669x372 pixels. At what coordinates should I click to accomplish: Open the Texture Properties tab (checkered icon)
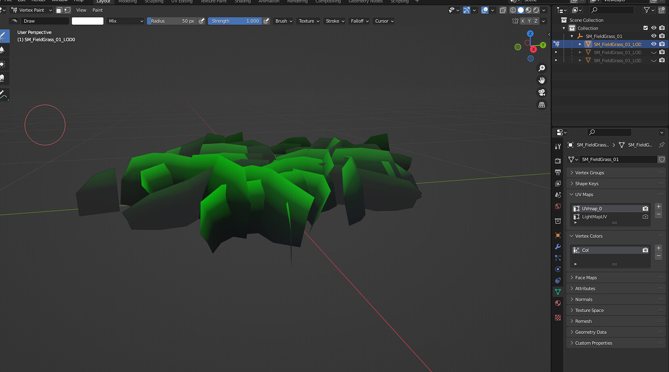coord(557,317)
